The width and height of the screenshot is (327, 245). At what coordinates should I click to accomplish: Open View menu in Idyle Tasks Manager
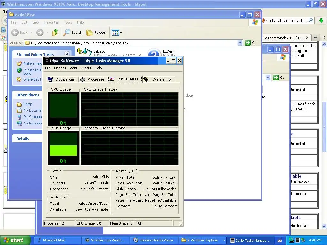[x=73, y=68]
